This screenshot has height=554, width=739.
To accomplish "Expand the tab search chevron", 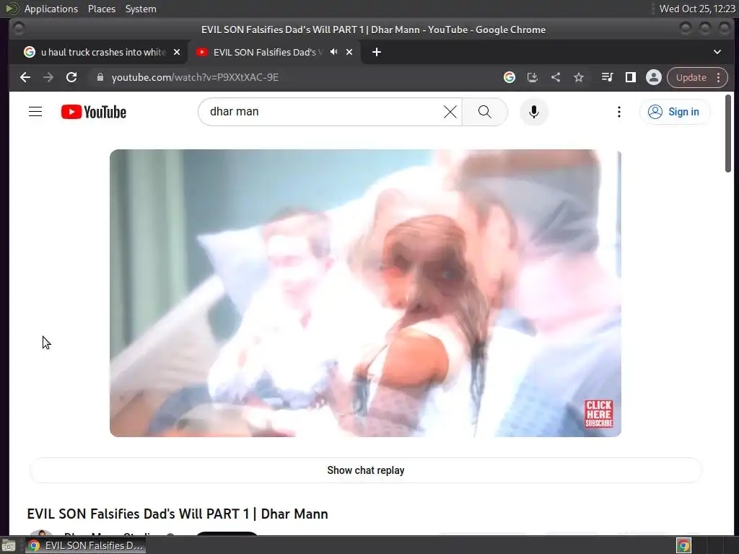I will pos(717,52).
